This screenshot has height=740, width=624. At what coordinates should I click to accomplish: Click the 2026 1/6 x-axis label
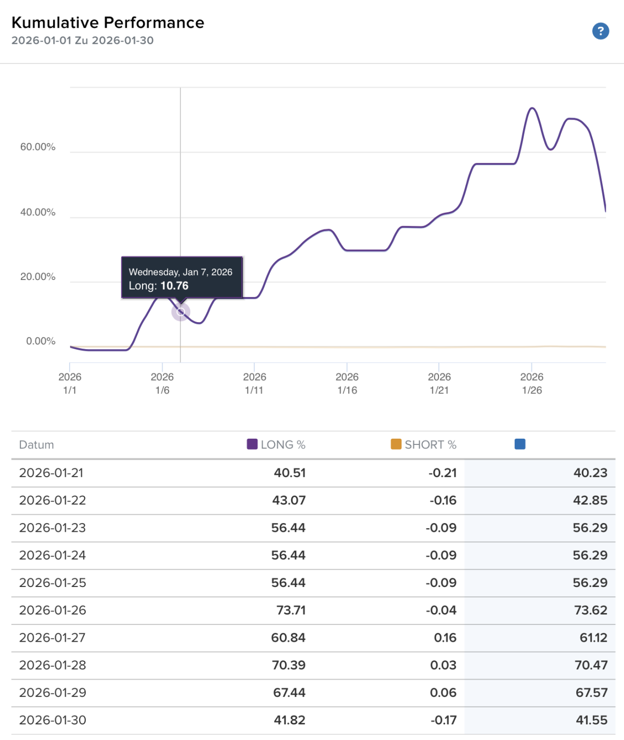(x=162, y=384)
